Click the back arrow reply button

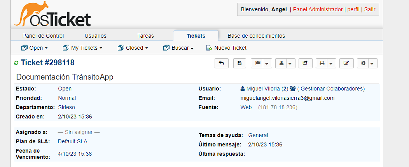222,63
